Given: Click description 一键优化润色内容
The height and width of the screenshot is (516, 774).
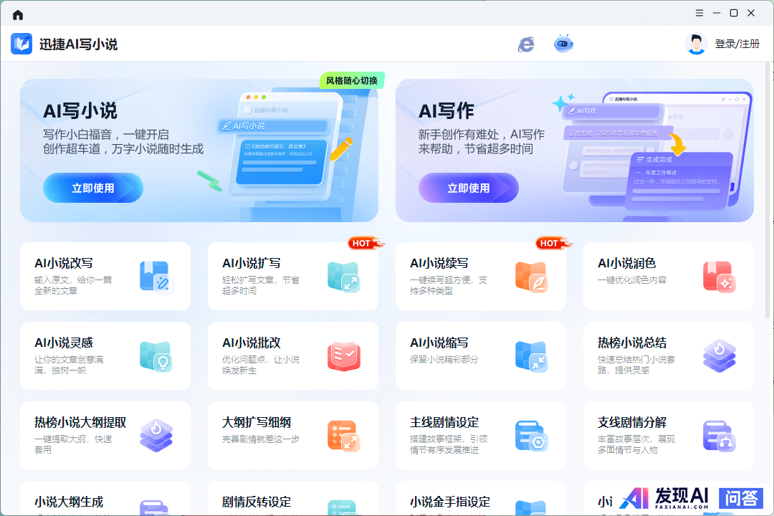Looking at the screenshot, I should 632,280.
